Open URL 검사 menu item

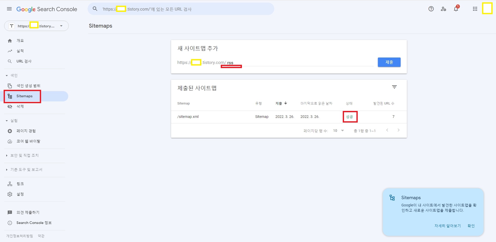point(24,61)
